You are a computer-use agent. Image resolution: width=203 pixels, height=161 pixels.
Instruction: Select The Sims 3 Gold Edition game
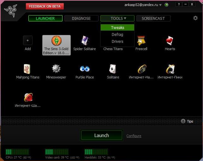[x=57, y=45]
